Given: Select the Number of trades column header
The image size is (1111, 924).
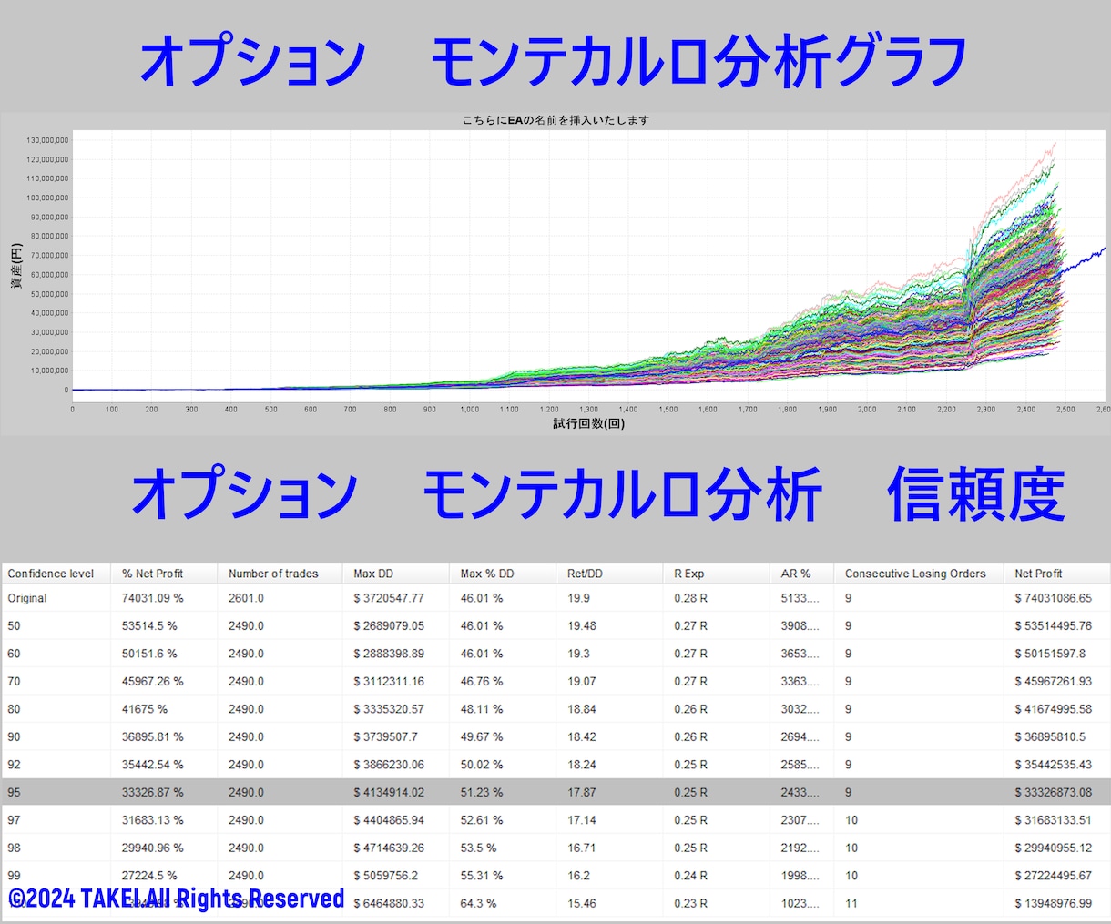Looking at the screenshot, I should pyautogui.click(x=280, y=574).
